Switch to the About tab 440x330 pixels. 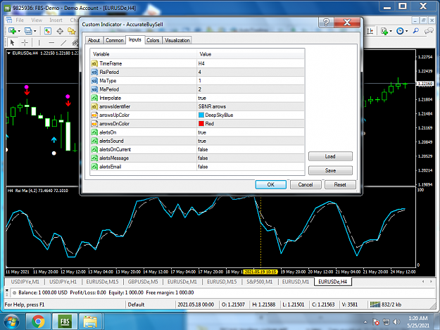click(94, 40)
